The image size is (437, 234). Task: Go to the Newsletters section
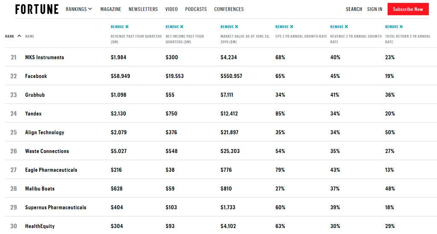coord(143,9)
